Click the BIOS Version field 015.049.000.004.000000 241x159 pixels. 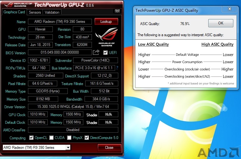[x=60, y=52]
